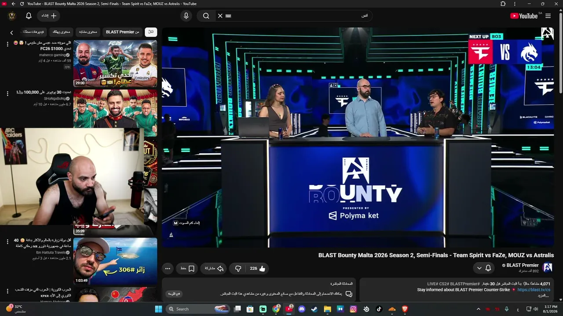The width and height of the screenshot is (563, 316).
Task: Reload the page with refresh icon
Action: click(x=22, y=4)
